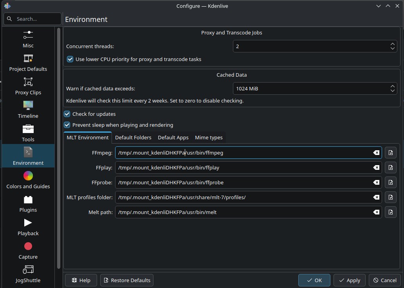Open the Mime types tab
The width and height of the screenshot is (404, 288).
(209, 137)
